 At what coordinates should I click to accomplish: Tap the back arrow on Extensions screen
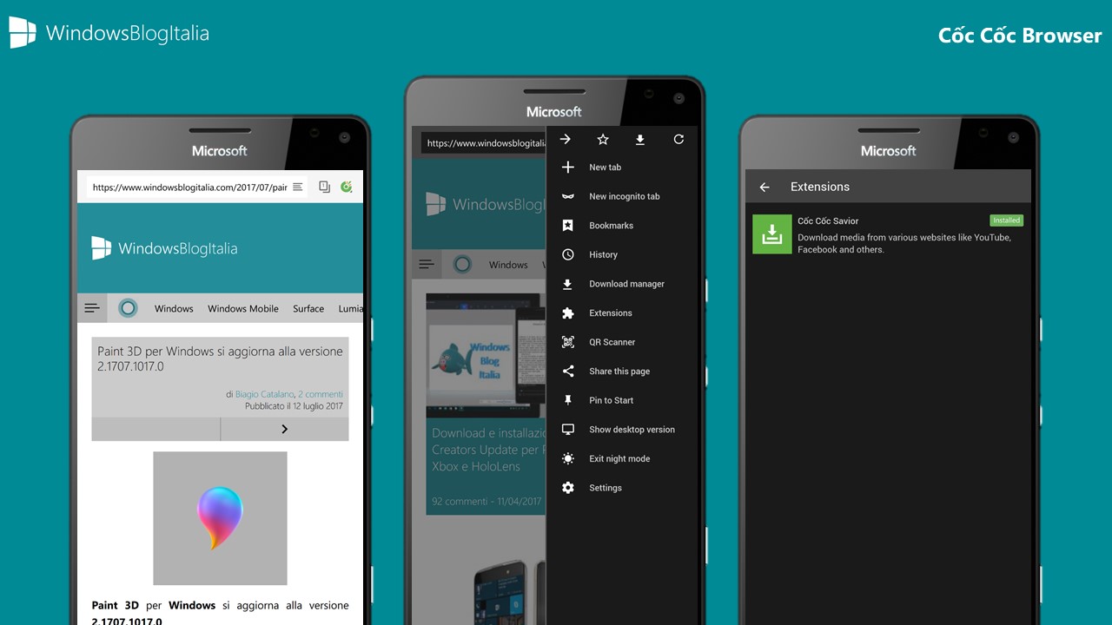tap(764, 187)
